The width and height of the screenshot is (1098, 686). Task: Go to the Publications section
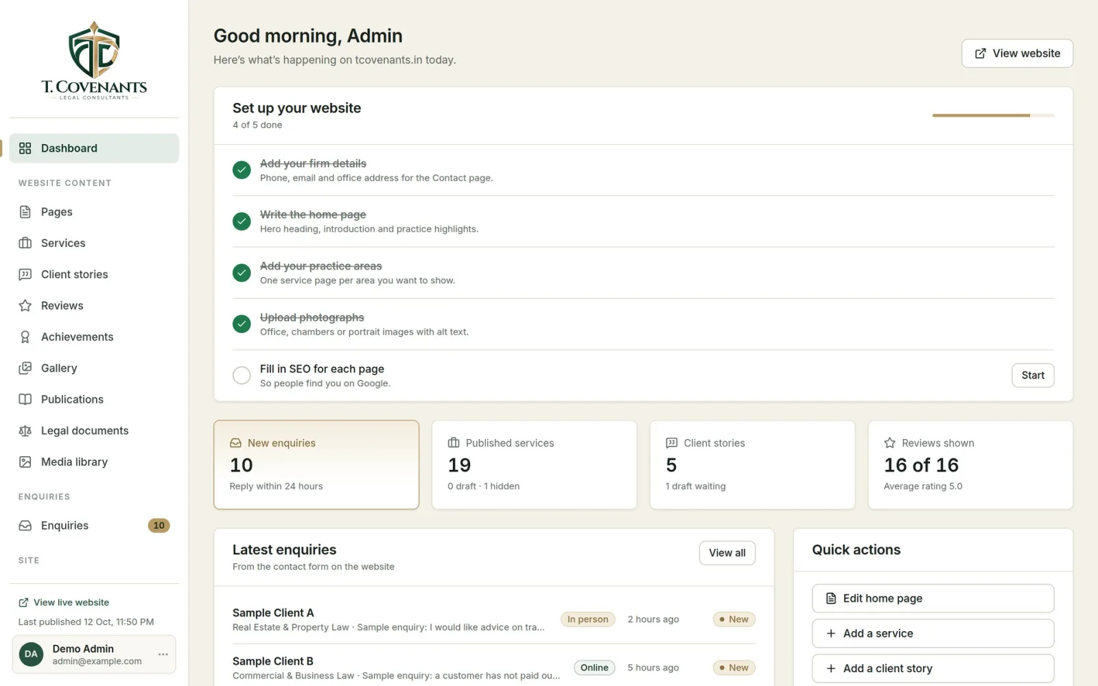click(94, 399)
